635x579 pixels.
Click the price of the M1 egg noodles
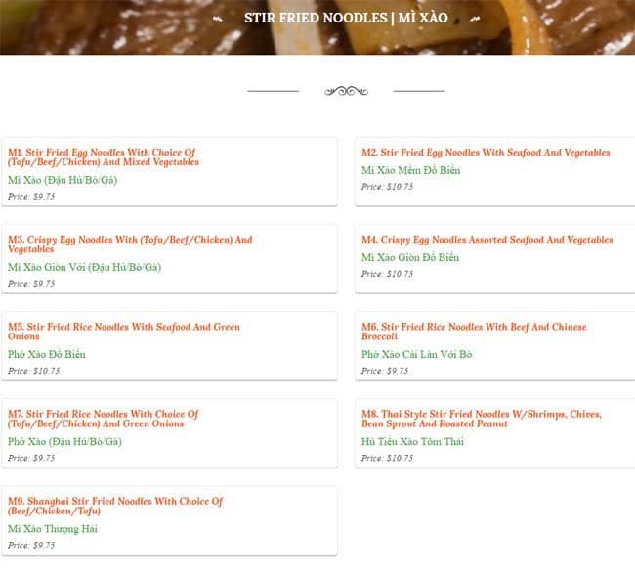tap(31, 196)
